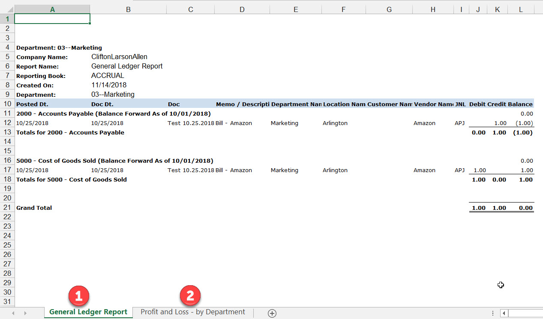The width and height of the screenshot is (543, 319).
Task: Open the General Ledger Report sheet tab
Action: click(x=88, y=312)
